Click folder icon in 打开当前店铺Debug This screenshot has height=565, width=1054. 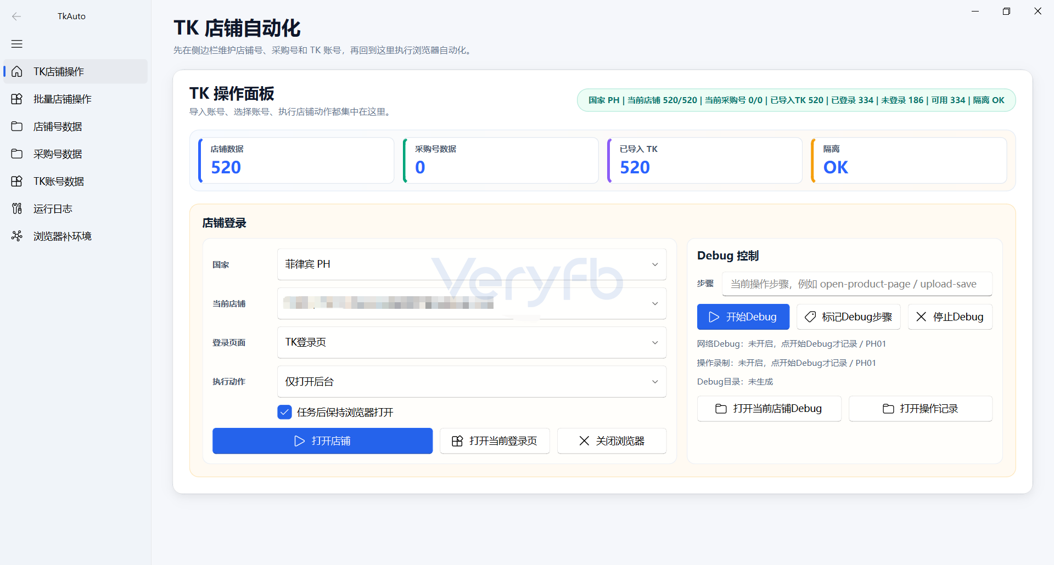coord(721,409)
